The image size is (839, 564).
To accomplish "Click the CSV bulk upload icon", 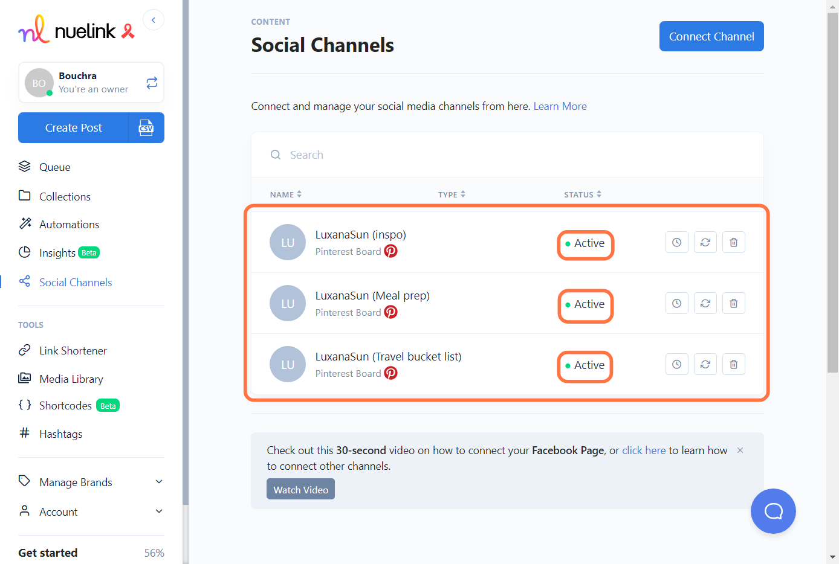I will pyautogui.click(x=146, y=128).
